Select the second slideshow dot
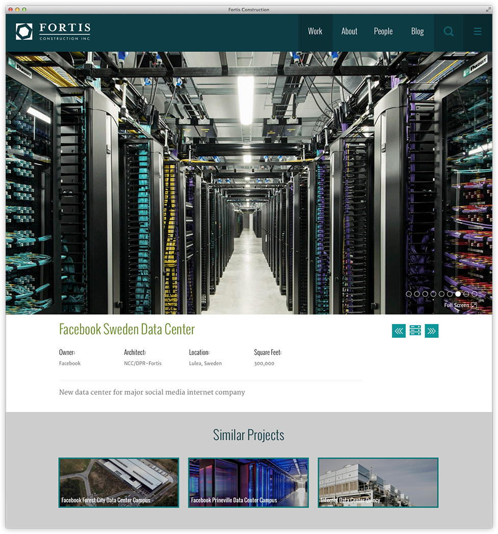This screenshot has width=498, height=534. (417, 294)
